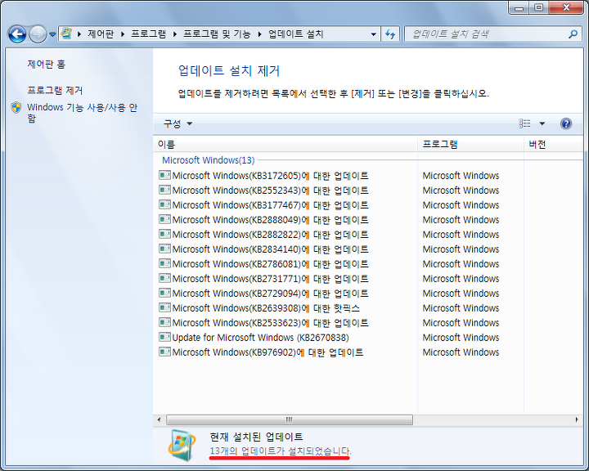Viewport: 589px width, 471px height.
Task: Open address bar history dropdown
Action: click(373, 34)
